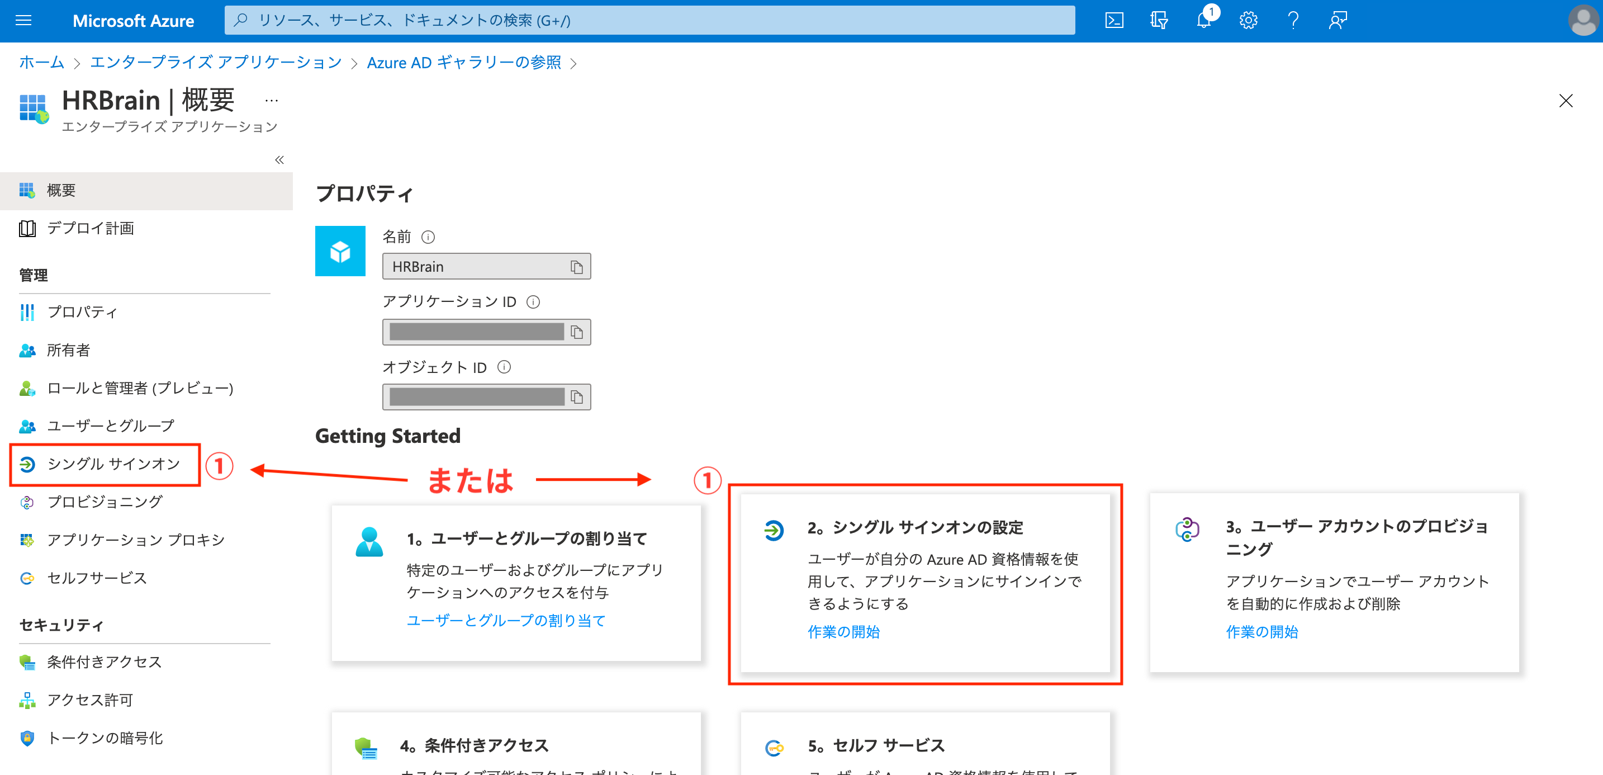
Task: Copy the オブジェクト ID value
Action: pos(576,397)
